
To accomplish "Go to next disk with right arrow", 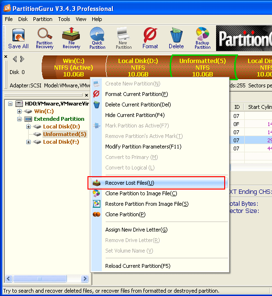I will pos(22,59).
